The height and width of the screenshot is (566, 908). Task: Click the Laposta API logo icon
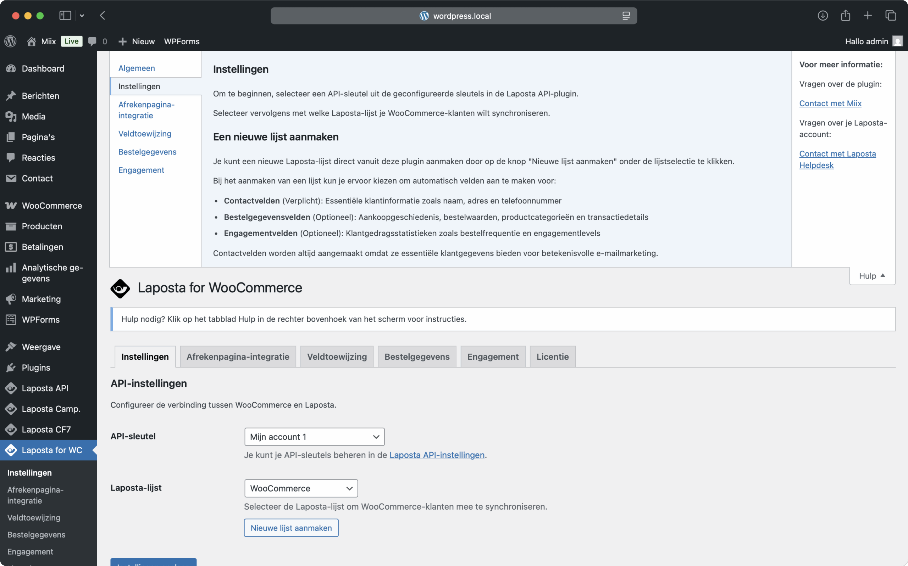point(11,388)
